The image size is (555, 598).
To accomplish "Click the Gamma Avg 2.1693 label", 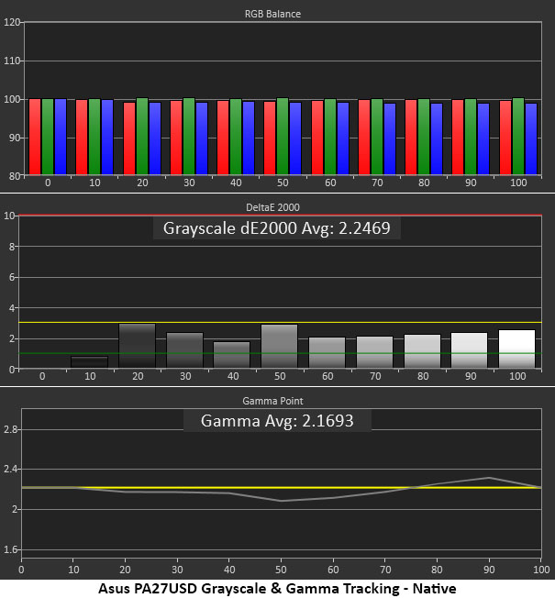I will point(277,421).
